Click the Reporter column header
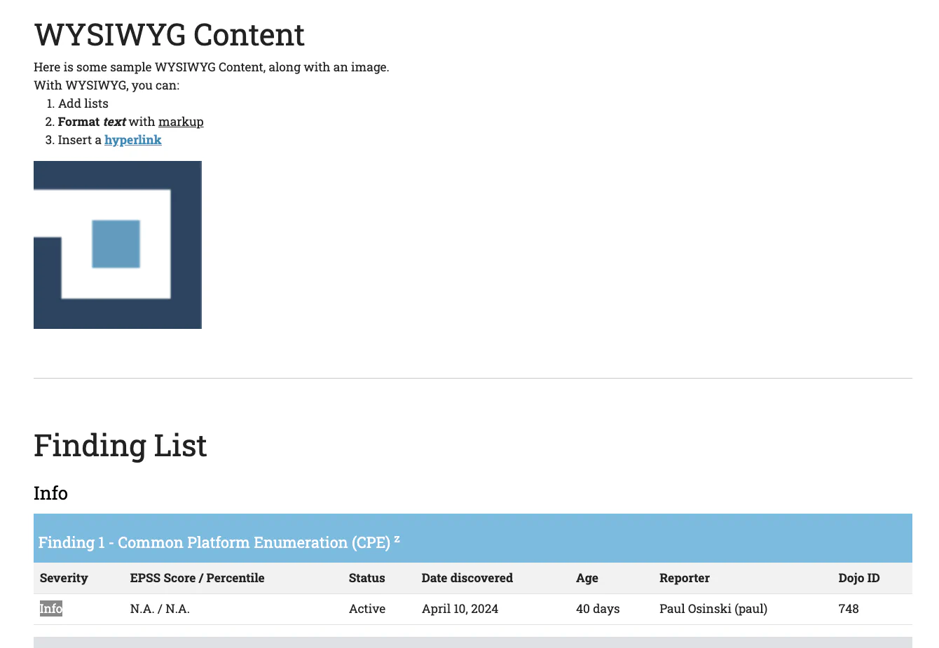939x648 pixels. coord(684,578)
